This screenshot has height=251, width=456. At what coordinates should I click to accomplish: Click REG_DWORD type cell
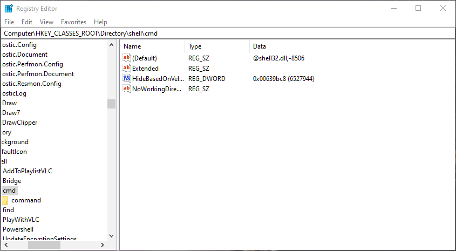207,78
